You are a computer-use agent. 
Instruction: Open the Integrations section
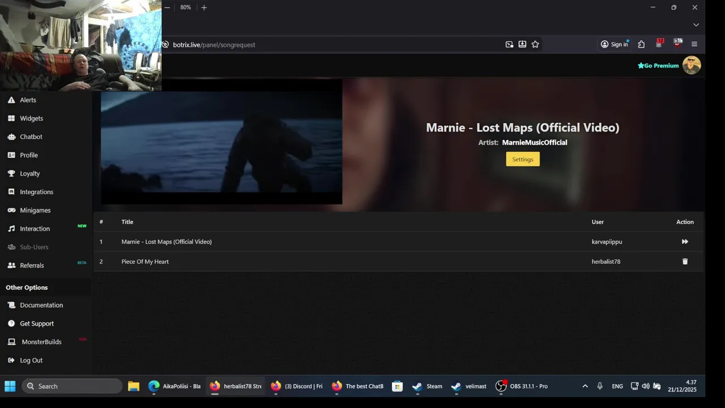pyautogui.click(x=36, y=192)
